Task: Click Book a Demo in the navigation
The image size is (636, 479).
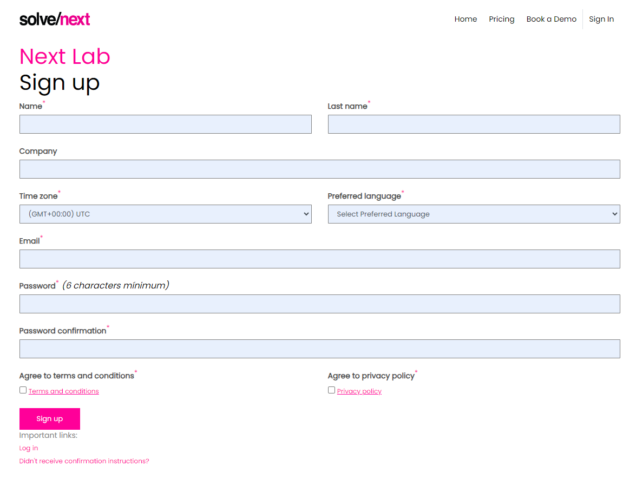Action: pyautogui.click(x=551, y=19)
